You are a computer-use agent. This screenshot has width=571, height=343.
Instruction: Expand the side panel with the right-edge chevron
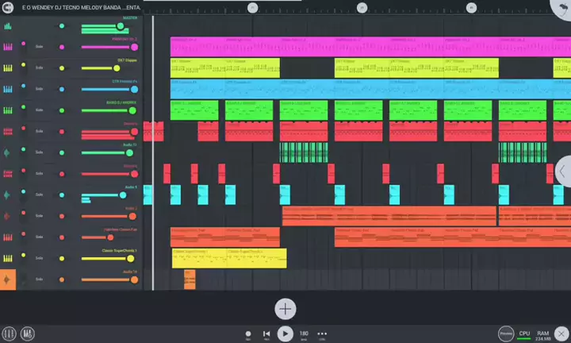click(562, 171)
